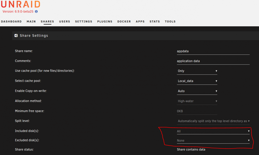The image size is (259, 155).
Task: Click the 'Share status:' label
Action: coord(24,150)
